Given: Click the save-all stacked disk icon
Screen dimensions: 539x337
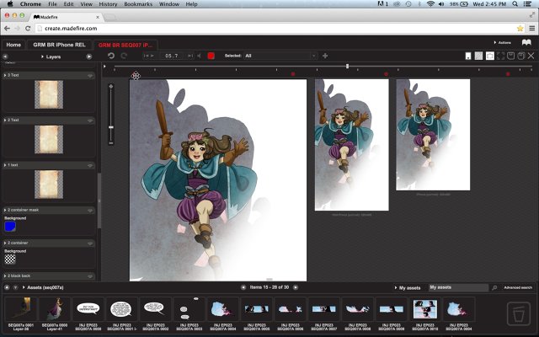Looking at the screenshot, I should coord(521,56).
